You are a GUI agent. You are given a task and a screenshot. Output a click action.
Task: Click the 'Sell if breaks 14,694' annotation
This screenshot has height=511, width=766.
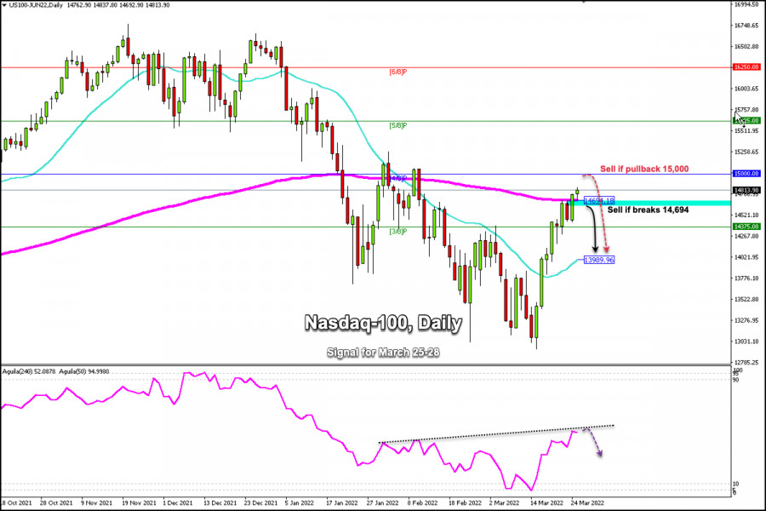[x=648, y=210]
